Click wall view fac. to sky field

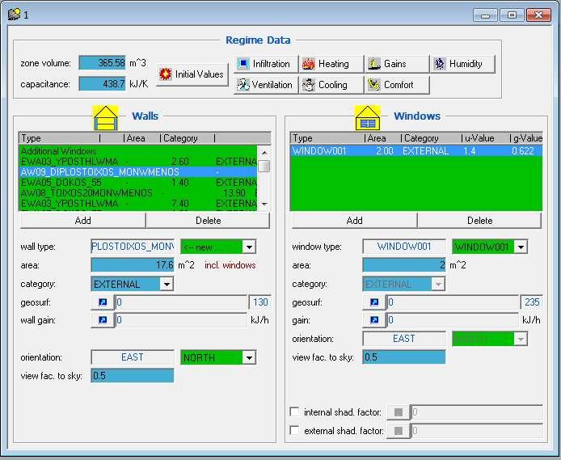(133, 376)
